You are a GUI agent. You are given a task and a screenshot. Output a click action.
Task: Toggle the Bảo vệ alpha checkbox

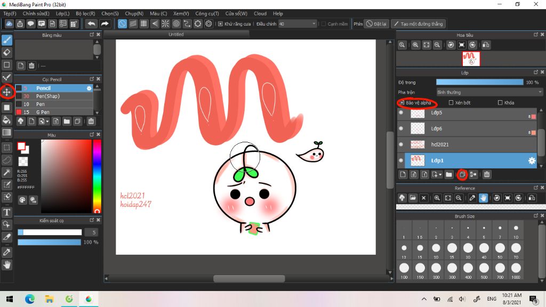(402, 103)
